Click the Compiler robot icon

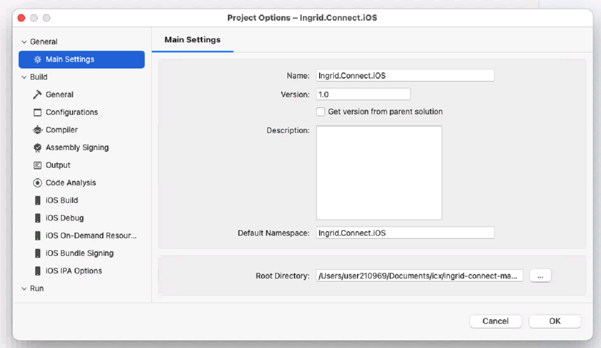[37, 130]
